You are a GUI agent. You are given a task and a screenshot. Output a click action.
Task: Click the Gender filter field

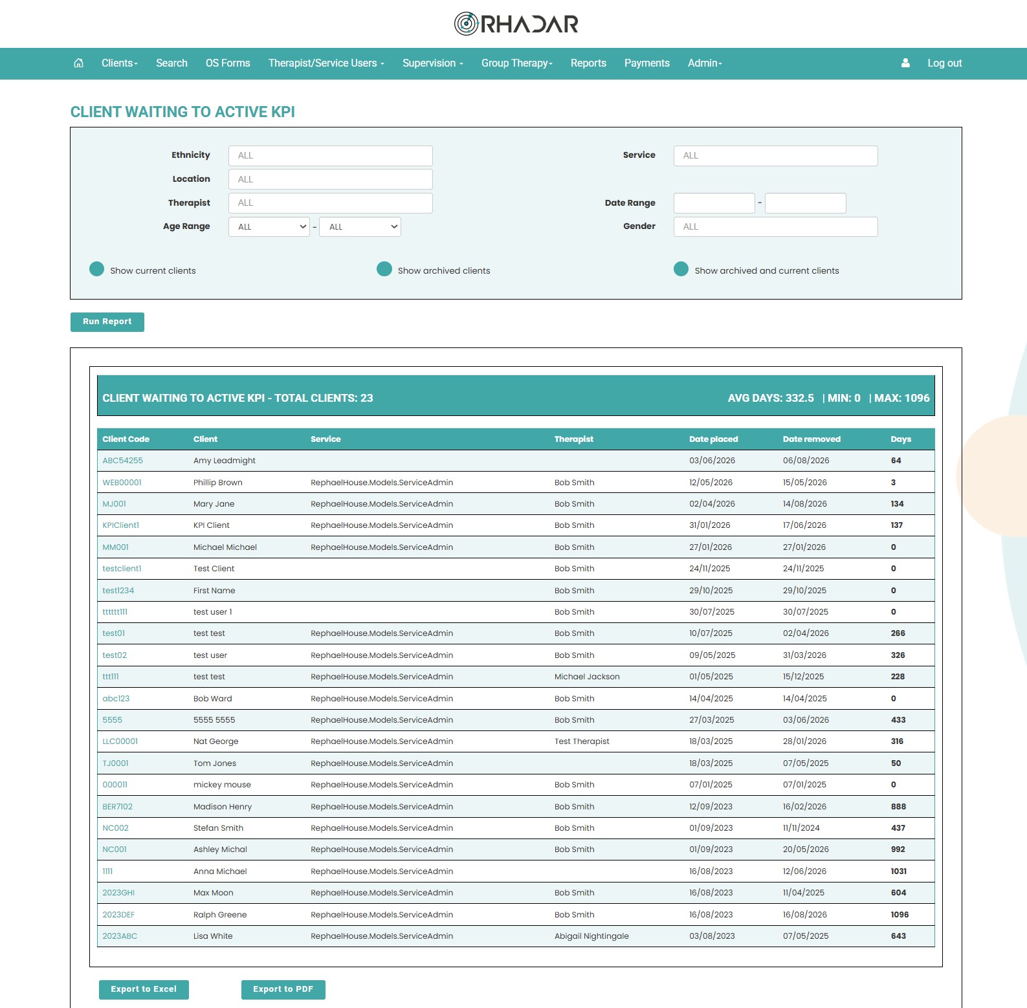(775, 226)
